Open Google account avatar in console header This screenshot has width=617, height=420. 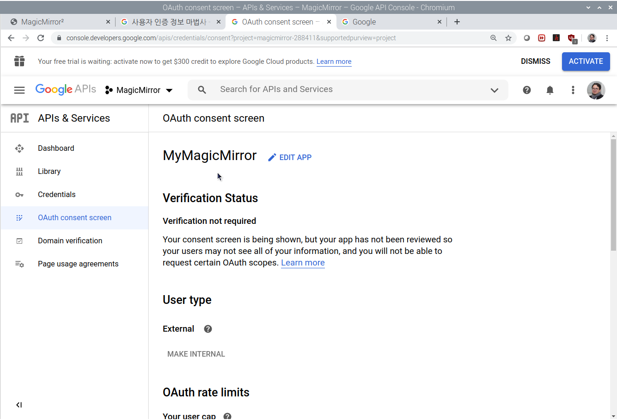pos(596,90)
